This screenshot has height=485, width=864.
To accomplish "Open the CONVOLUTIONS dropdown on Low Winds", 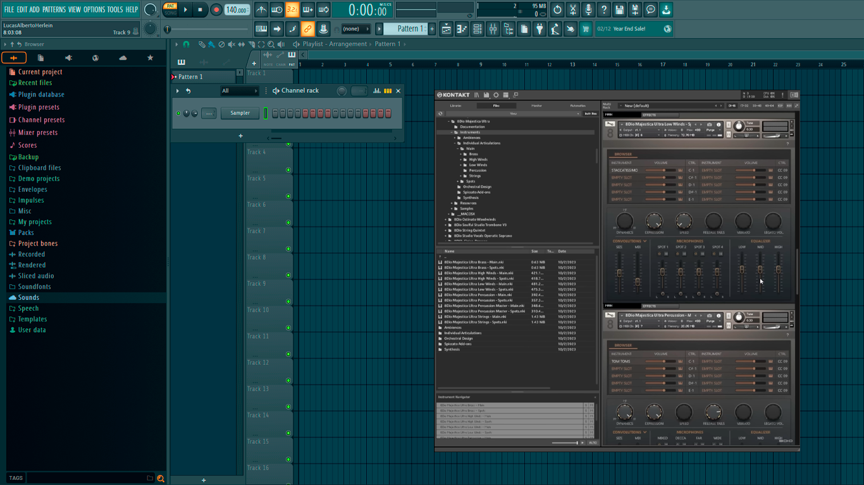I will click(629, 241).
